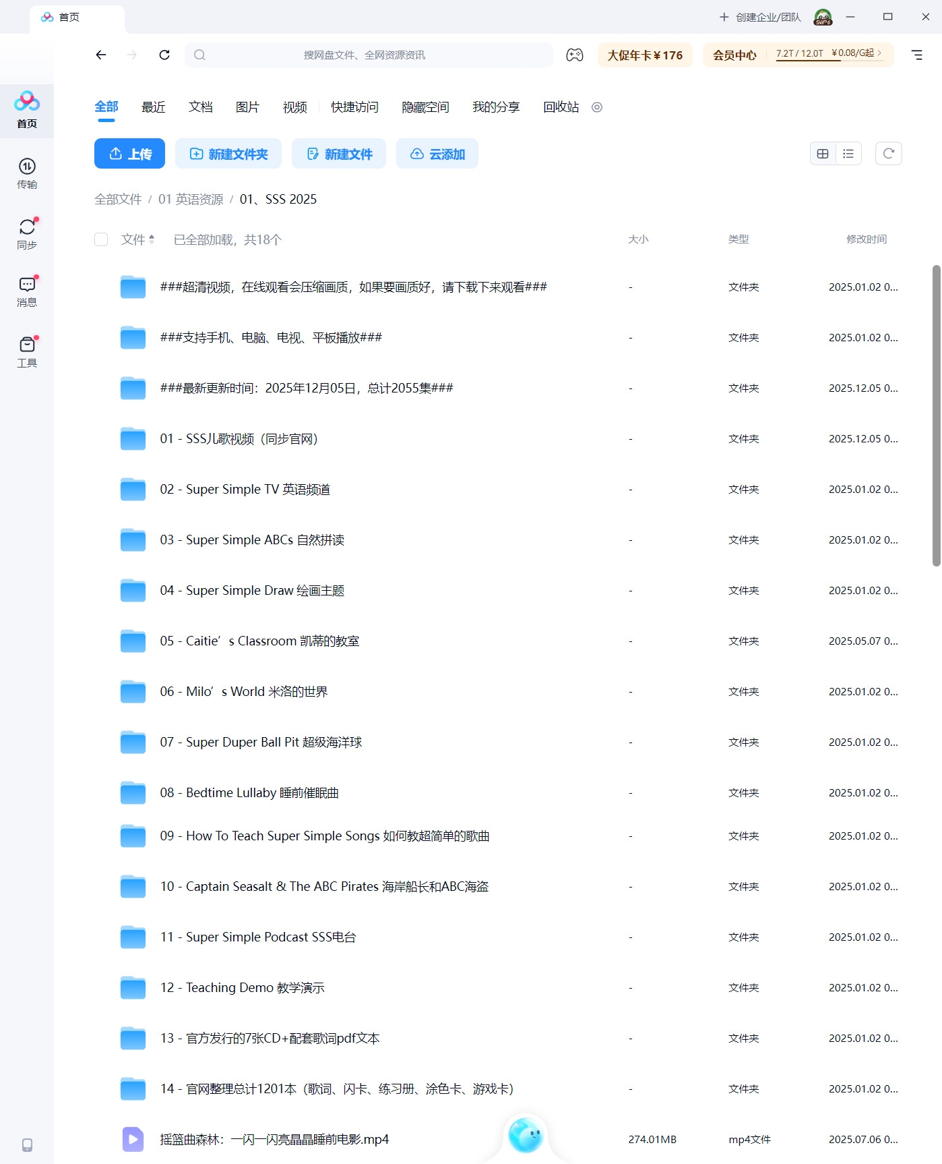
Task: Click the back navigation arrow
Action: pyautogui.click(x=101, y=55)
